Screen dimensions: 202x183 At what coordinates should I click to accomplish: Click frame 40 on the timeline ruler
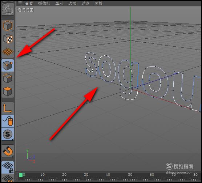pyautogui.click(x=108, y=175)
